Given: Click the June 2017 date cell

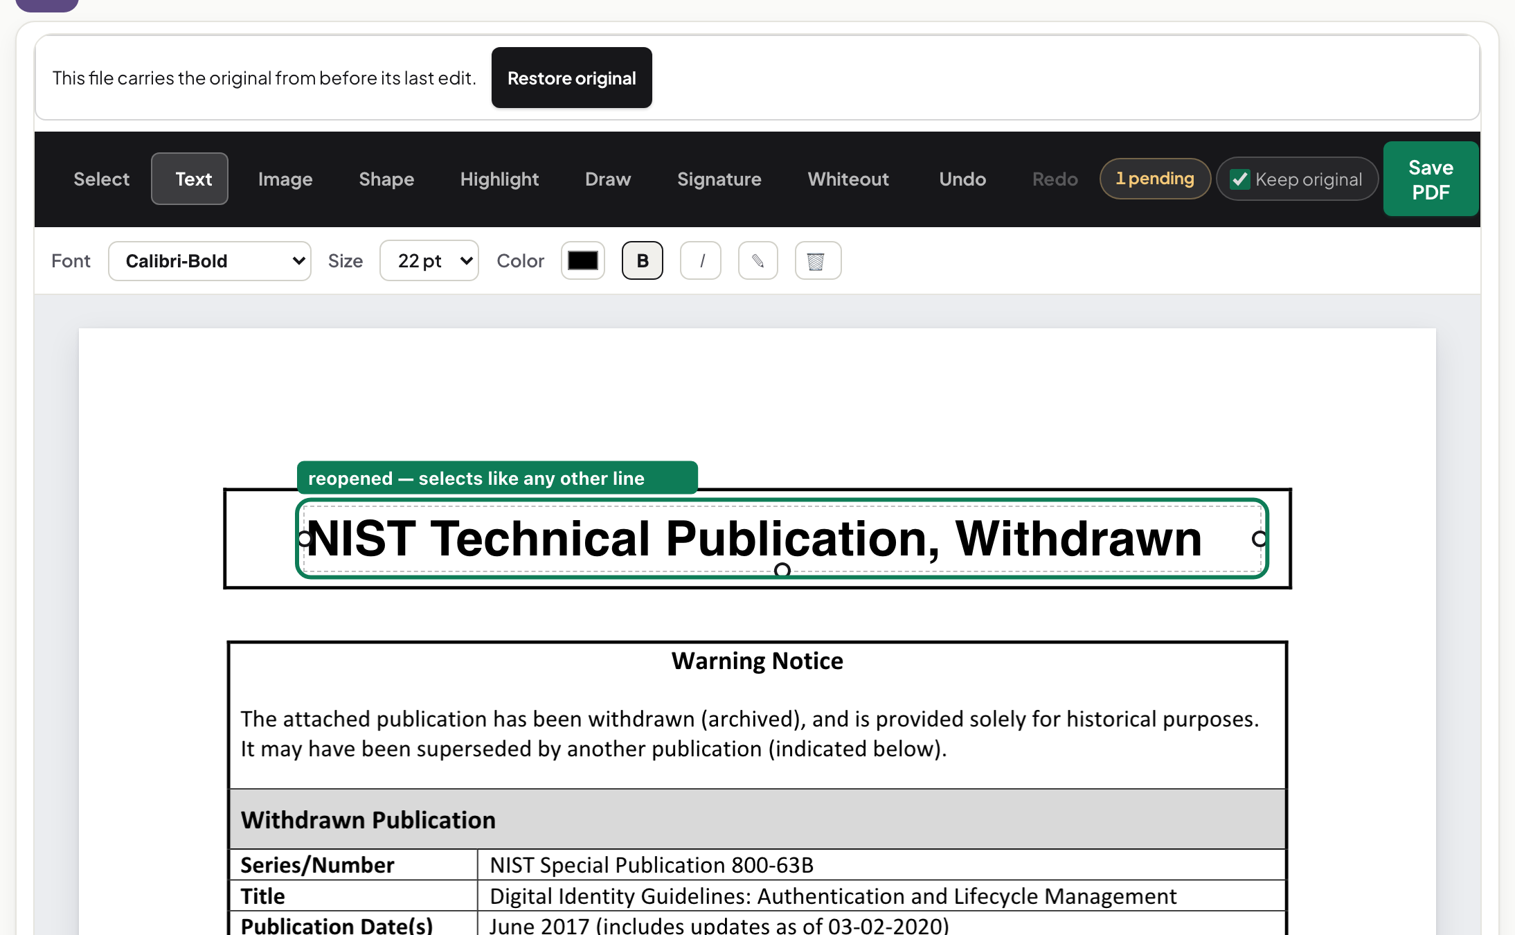Looking at the screenshot, I should [x=881, y=924].
